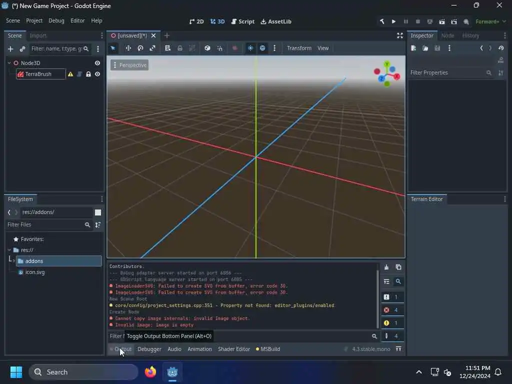512x384 pixels.
Task: Click the TerraBrush lock icon
Action: point(88,74)
